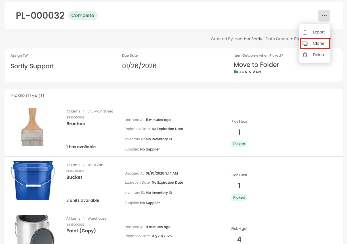Image resolution: width=347 pixels, height=244 pixels.
Task: Open the Paint (Copy) can thumbnail
Action: (33, 230)
